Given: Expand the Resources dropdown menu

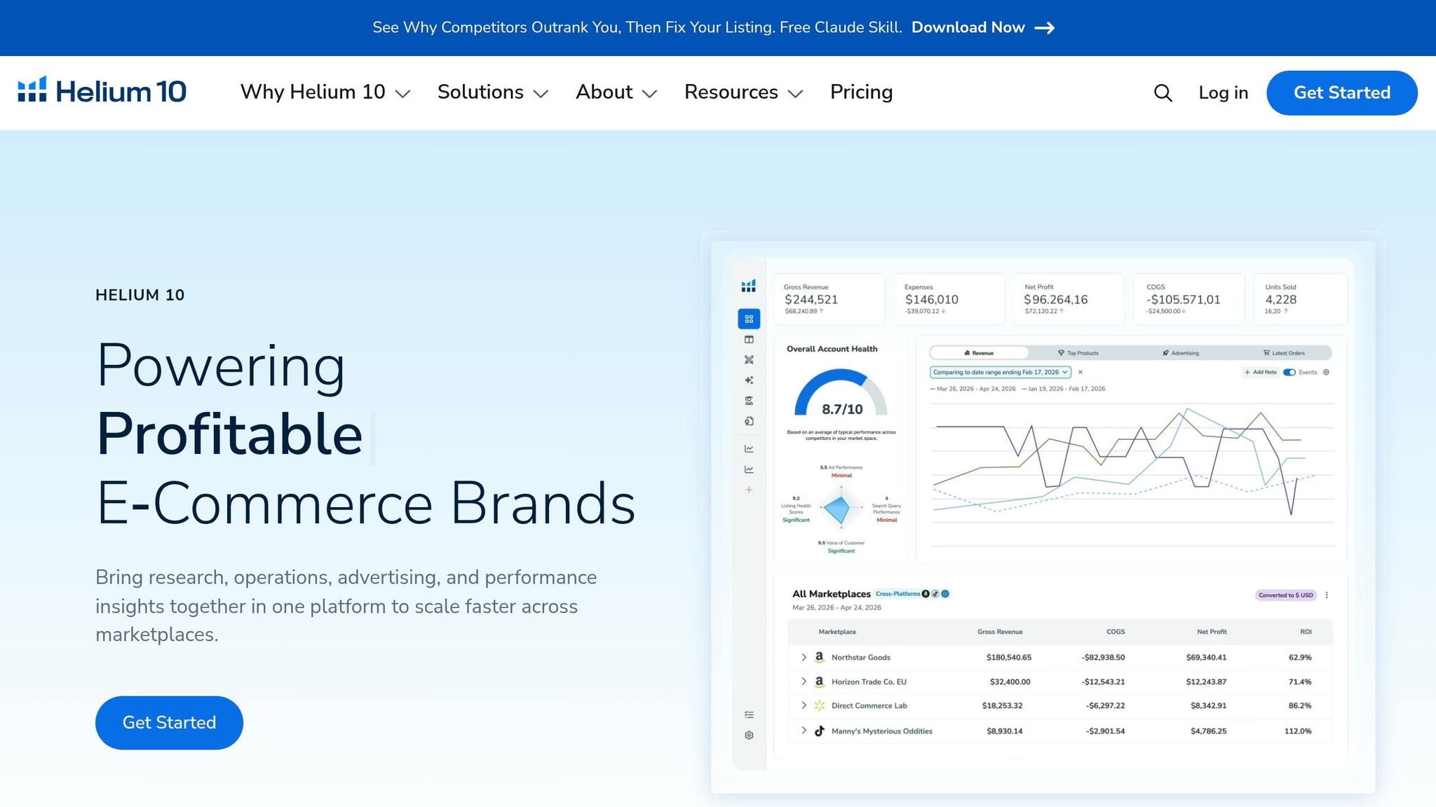Looking at the screenshot, I should [x=743, y=92].
